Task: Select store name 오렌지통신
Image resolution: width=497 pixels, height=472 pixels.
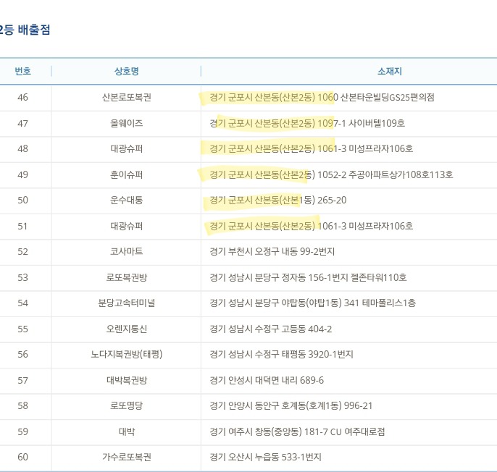Action: tap(127, 329)
